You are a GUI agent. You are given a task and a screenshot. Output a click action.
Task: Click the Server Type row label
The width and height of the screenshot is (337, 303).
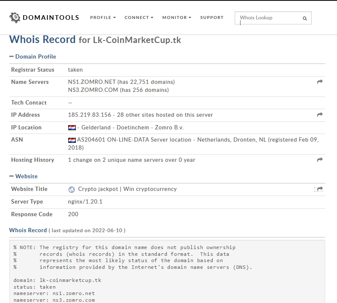click(x=27, y=202)
